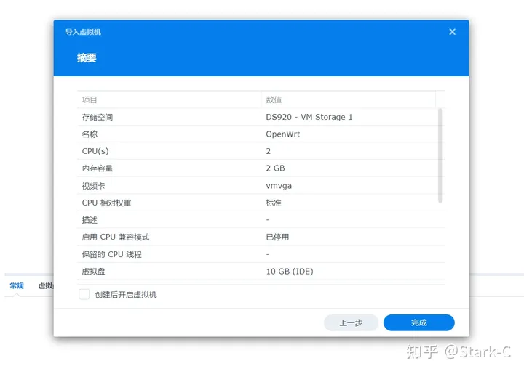Image resolution: width=524 pixels, height=374 pixels.
Task: Click the 2 GB memory value
Action: pyautogui.click(x=275, y=168)
